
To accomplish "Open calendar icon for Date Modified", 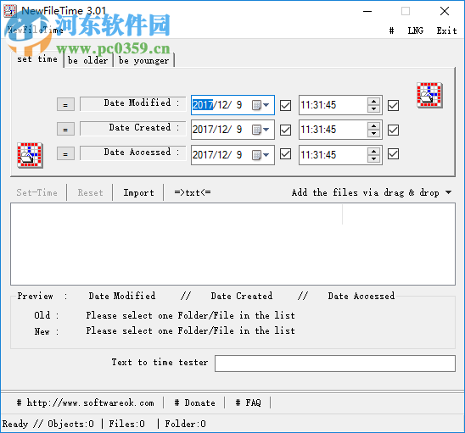I will click(x=256, y=105).
